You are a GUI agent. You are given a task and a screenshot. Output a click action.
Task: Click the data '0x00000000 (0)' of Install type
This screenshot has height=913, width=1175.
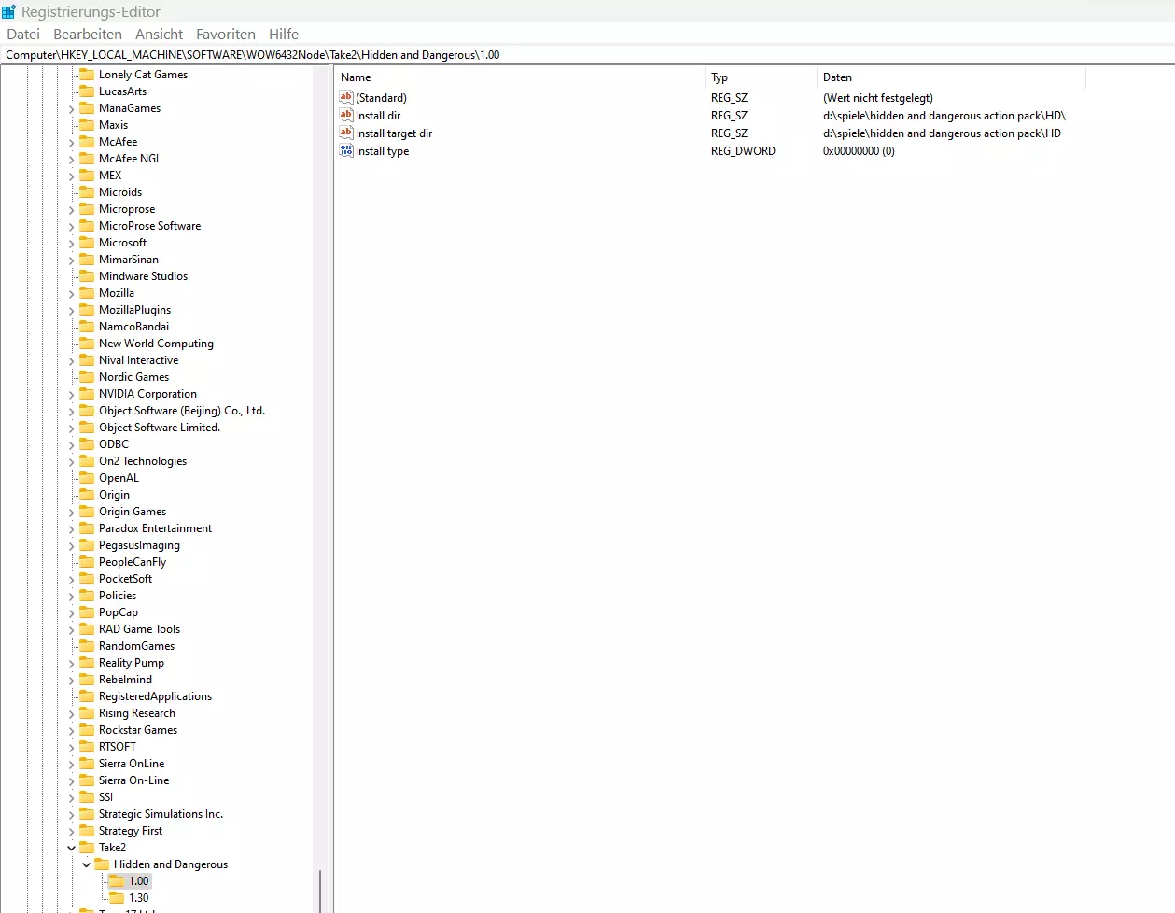pos(859,151)
